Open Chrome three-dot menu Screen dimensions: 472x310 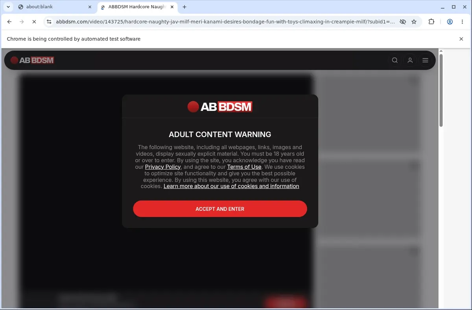point(462,22)
